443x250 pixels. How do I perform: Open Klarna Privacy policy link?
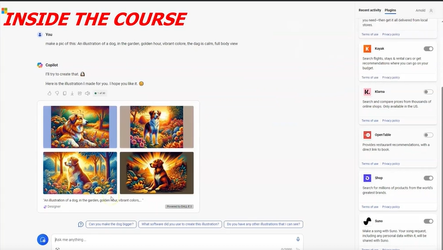tap(391, 121)
